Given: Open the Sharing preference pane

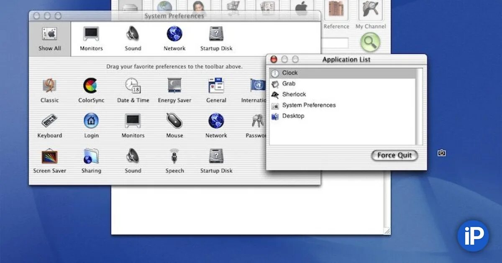Looking at the screenshot, I should click(91, 161).
